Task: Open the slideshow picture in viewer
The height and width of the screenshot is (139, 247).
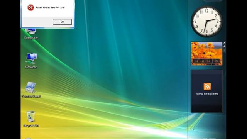Action: (x=217, y=61)
